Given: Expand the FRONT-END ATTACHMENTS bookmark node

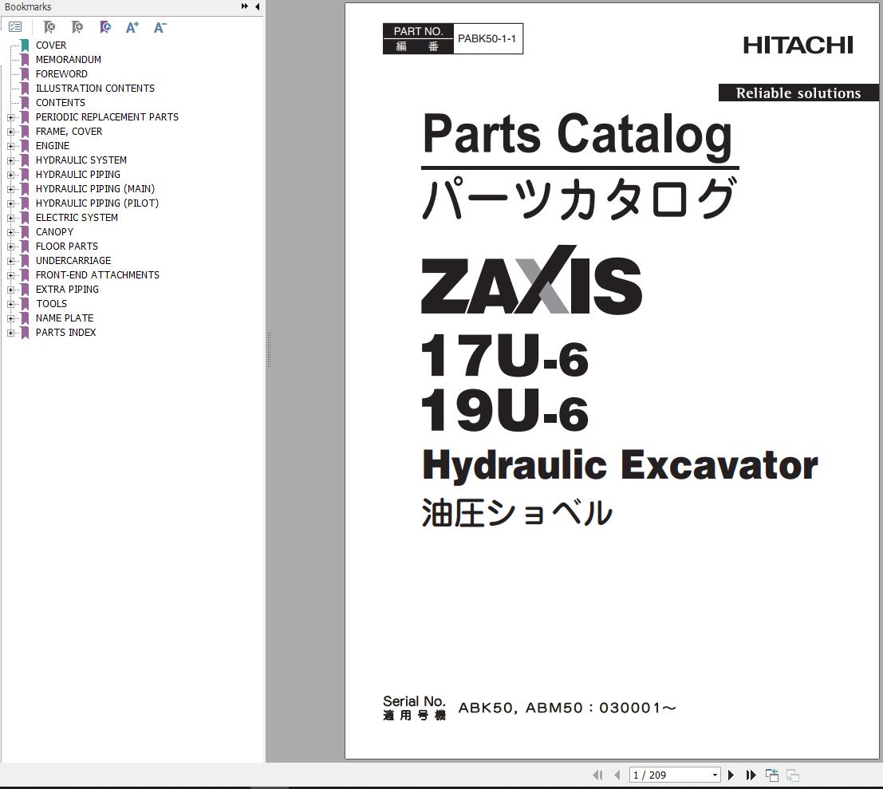Looking at the screenshot, I should (x=10, y=275).
